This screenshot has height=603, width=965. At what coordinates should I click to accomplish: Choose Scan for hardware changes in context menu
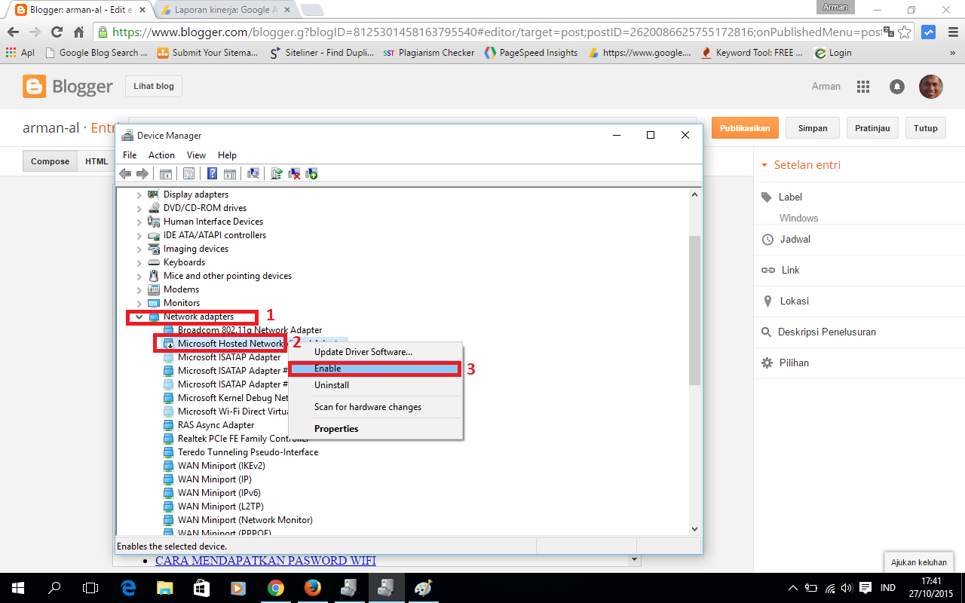pos(375,407)
